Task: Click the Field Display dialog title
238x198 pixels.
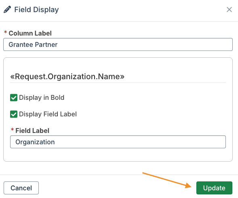Action: pyautogui.click(x=36, y=10)
